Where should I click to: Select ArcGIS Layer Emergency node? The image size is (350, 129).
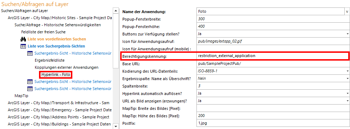(60, 110)
